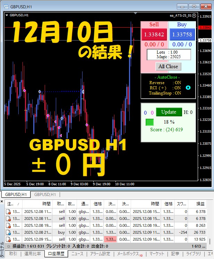This screenshot has height=259, width=214.
Task: Click order icon of the 6 378 first row
Action: pos(8,212)
